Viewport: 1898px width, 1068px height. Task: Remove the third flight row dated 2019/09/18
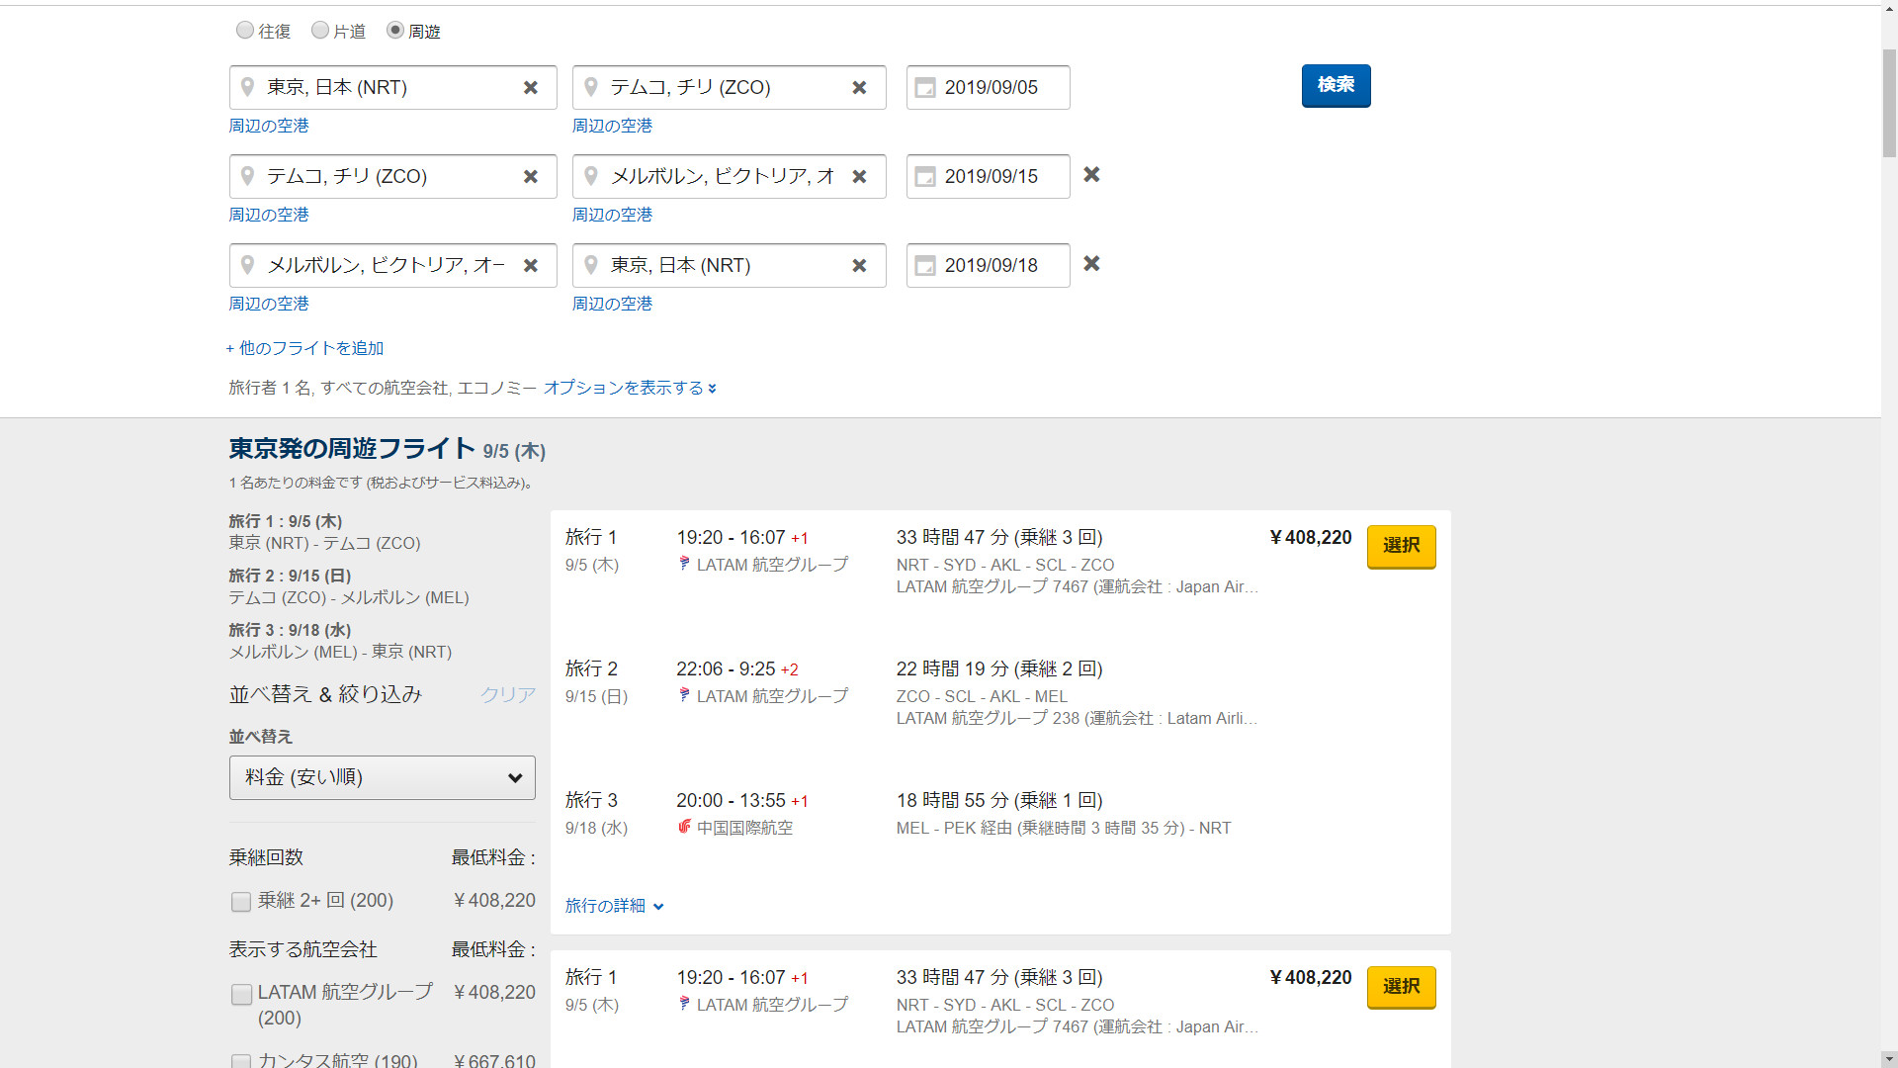1091,264
